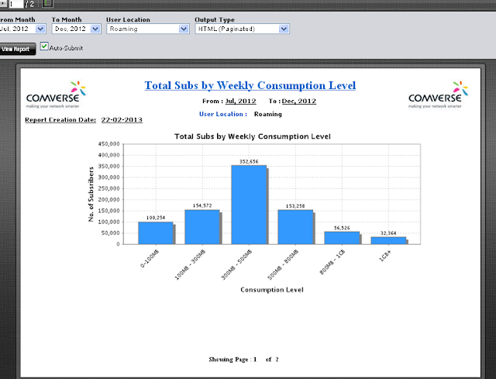Click the 450,000 y-axis label
The image size is (496, 379).
tap(109, 144)
